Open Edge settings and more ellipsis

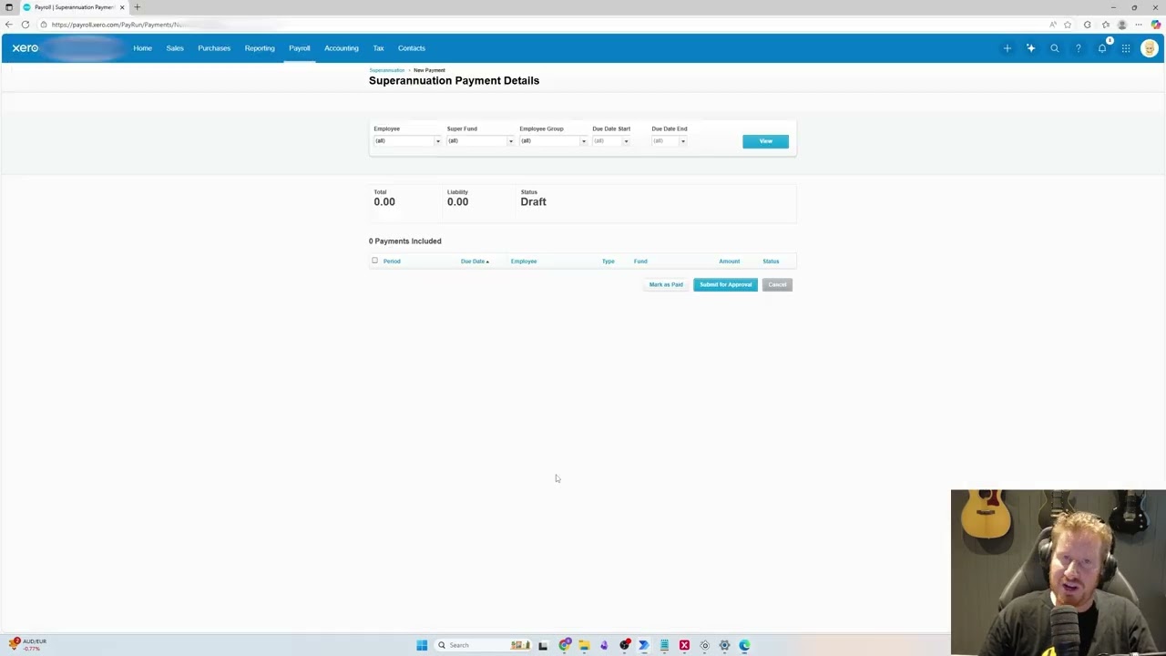point(1139,25)
